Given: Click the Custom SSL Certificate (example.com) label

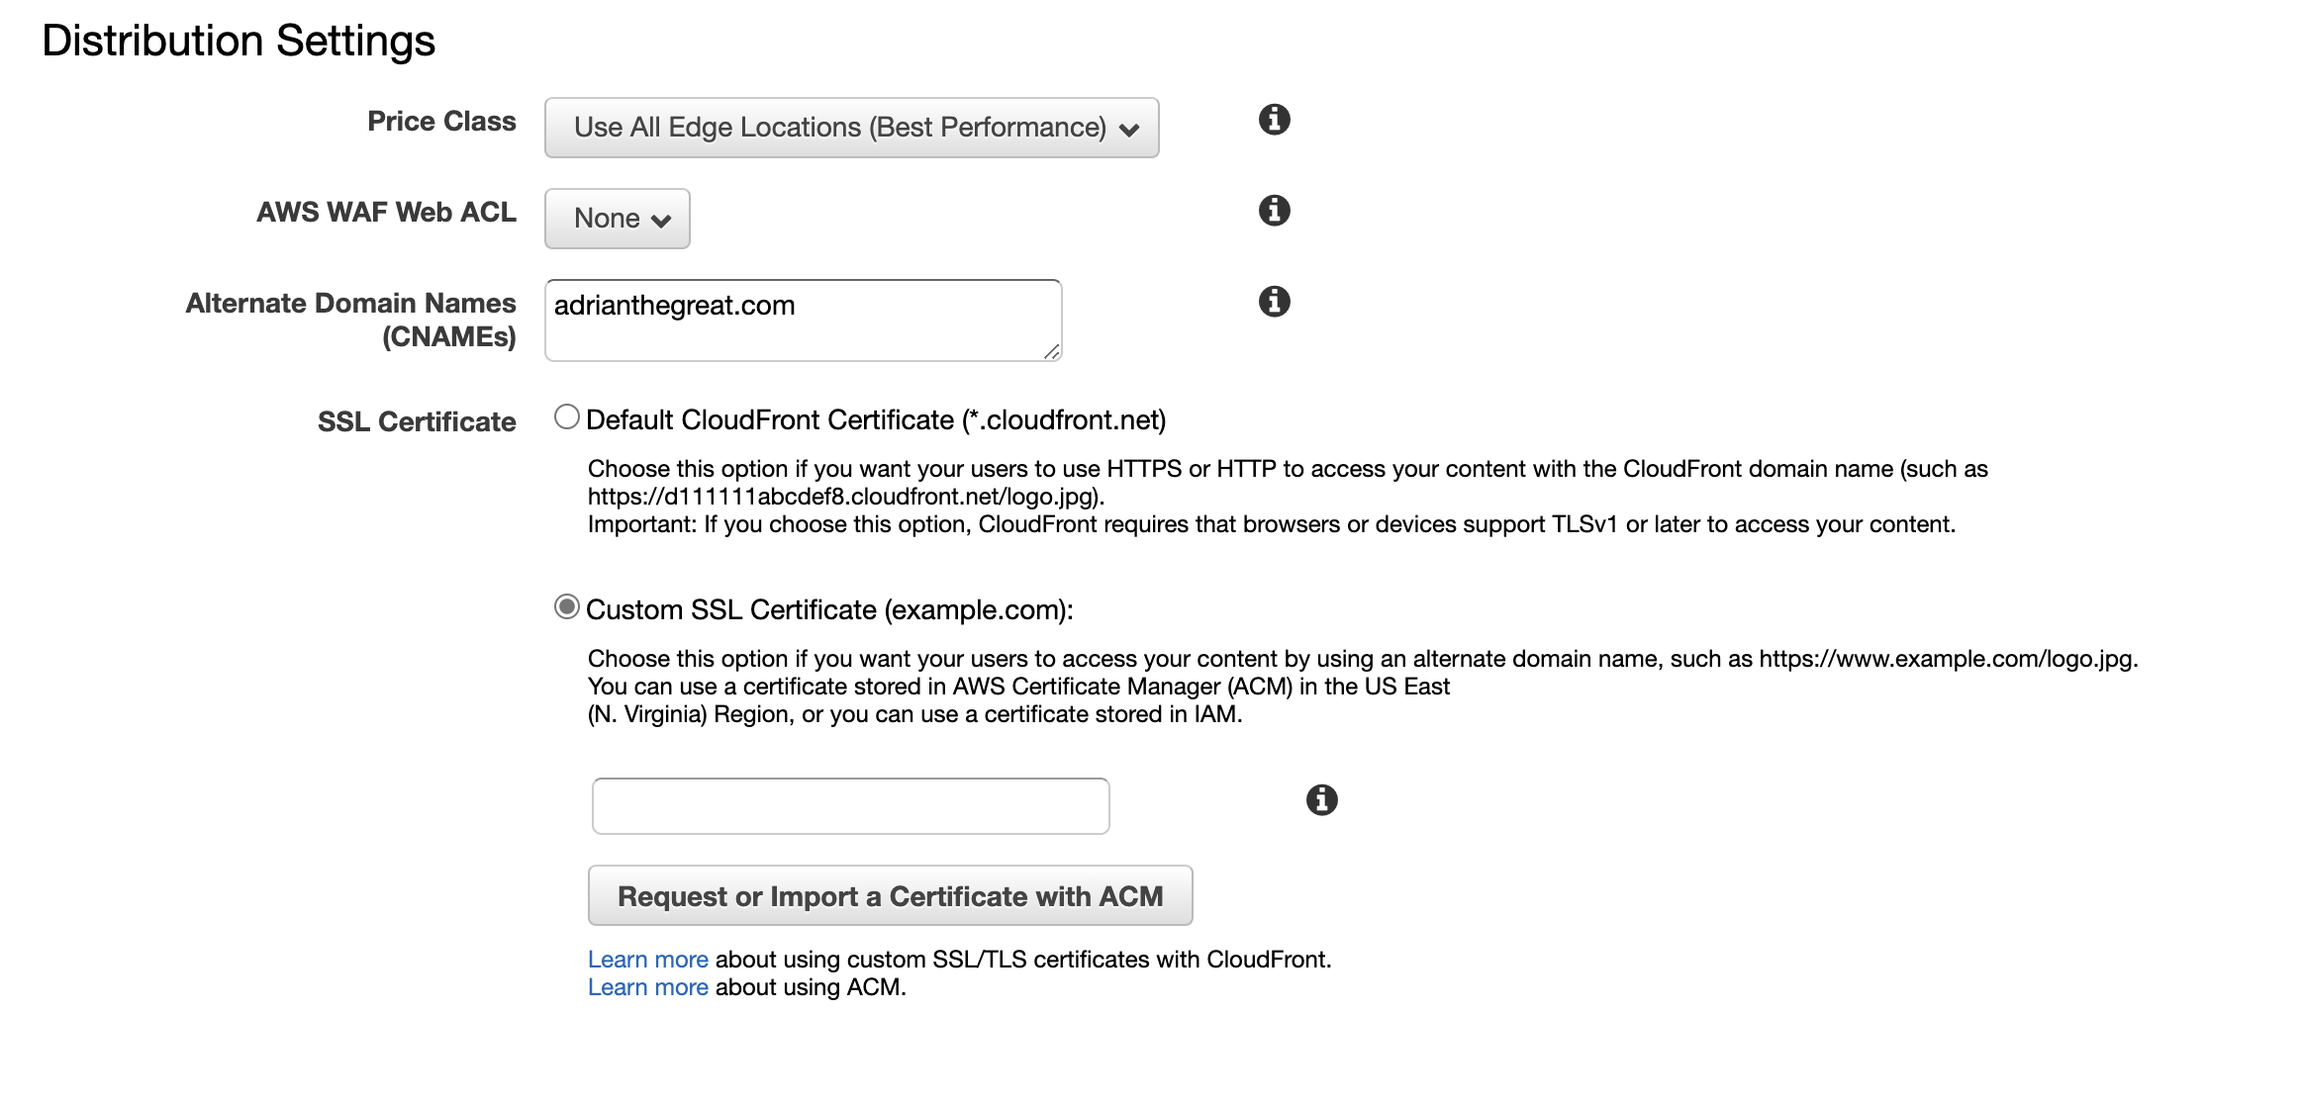Looking at the screenshot, I should pos(829,610).
